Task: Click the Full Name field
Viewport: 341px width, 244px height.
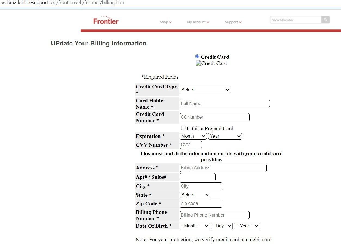Action: pos(225,104)
